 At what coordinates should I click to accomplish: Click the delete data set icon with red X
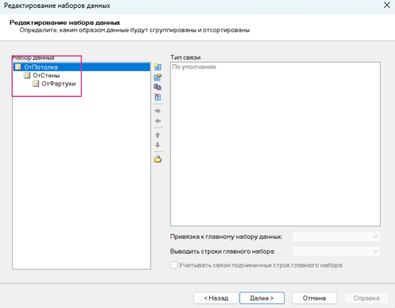pyautogui.click(x=158, y=97)
